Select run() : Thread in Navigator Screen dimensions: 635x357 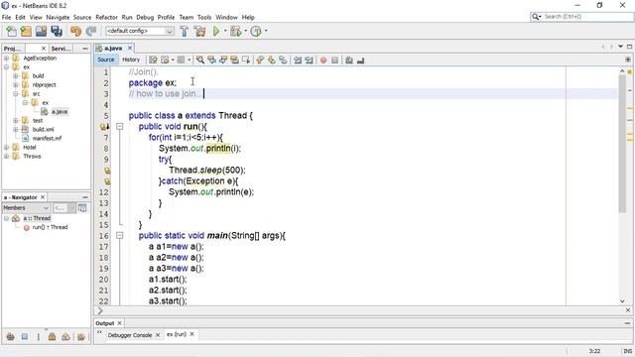[50, 227]
